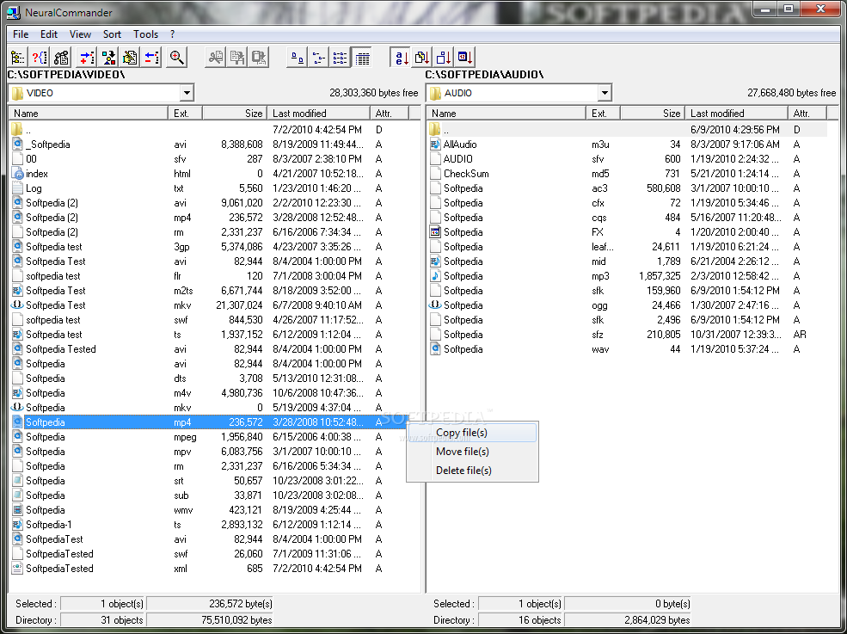Select the _Softpedia avi file

tap(47, 145)
